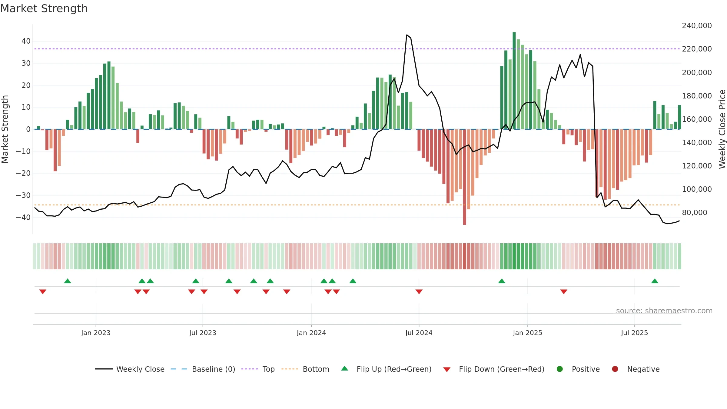Click the purple dotted Top legend symbol
This screenshot has width=727, height=409.
point(250,369)
